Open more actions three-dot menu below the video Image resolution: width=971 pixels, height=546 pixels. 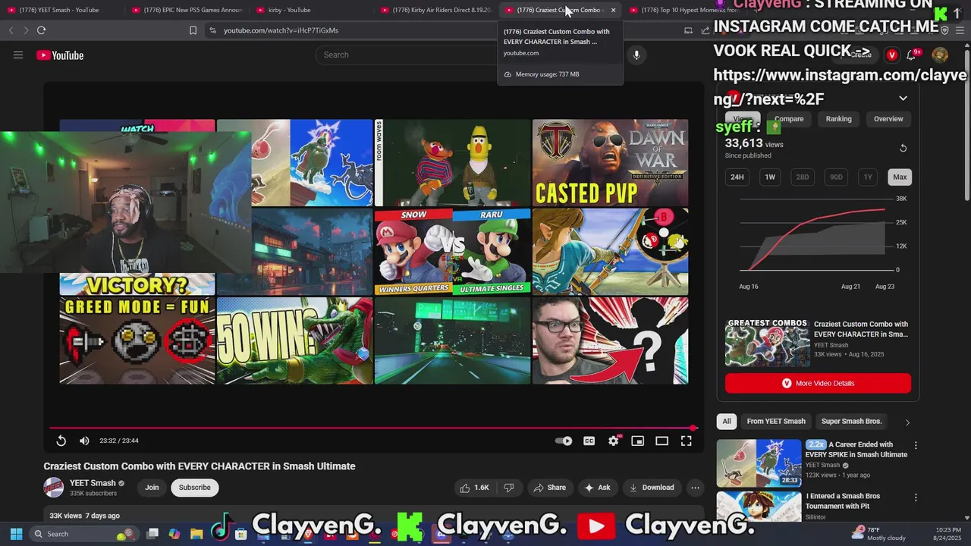[695, 488]
